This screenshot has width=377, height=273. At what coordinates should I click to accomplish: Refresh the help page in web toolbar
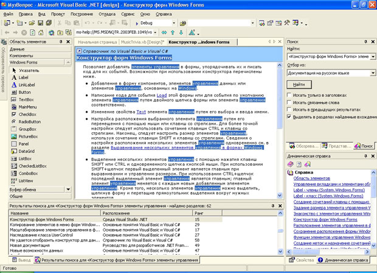32,32
